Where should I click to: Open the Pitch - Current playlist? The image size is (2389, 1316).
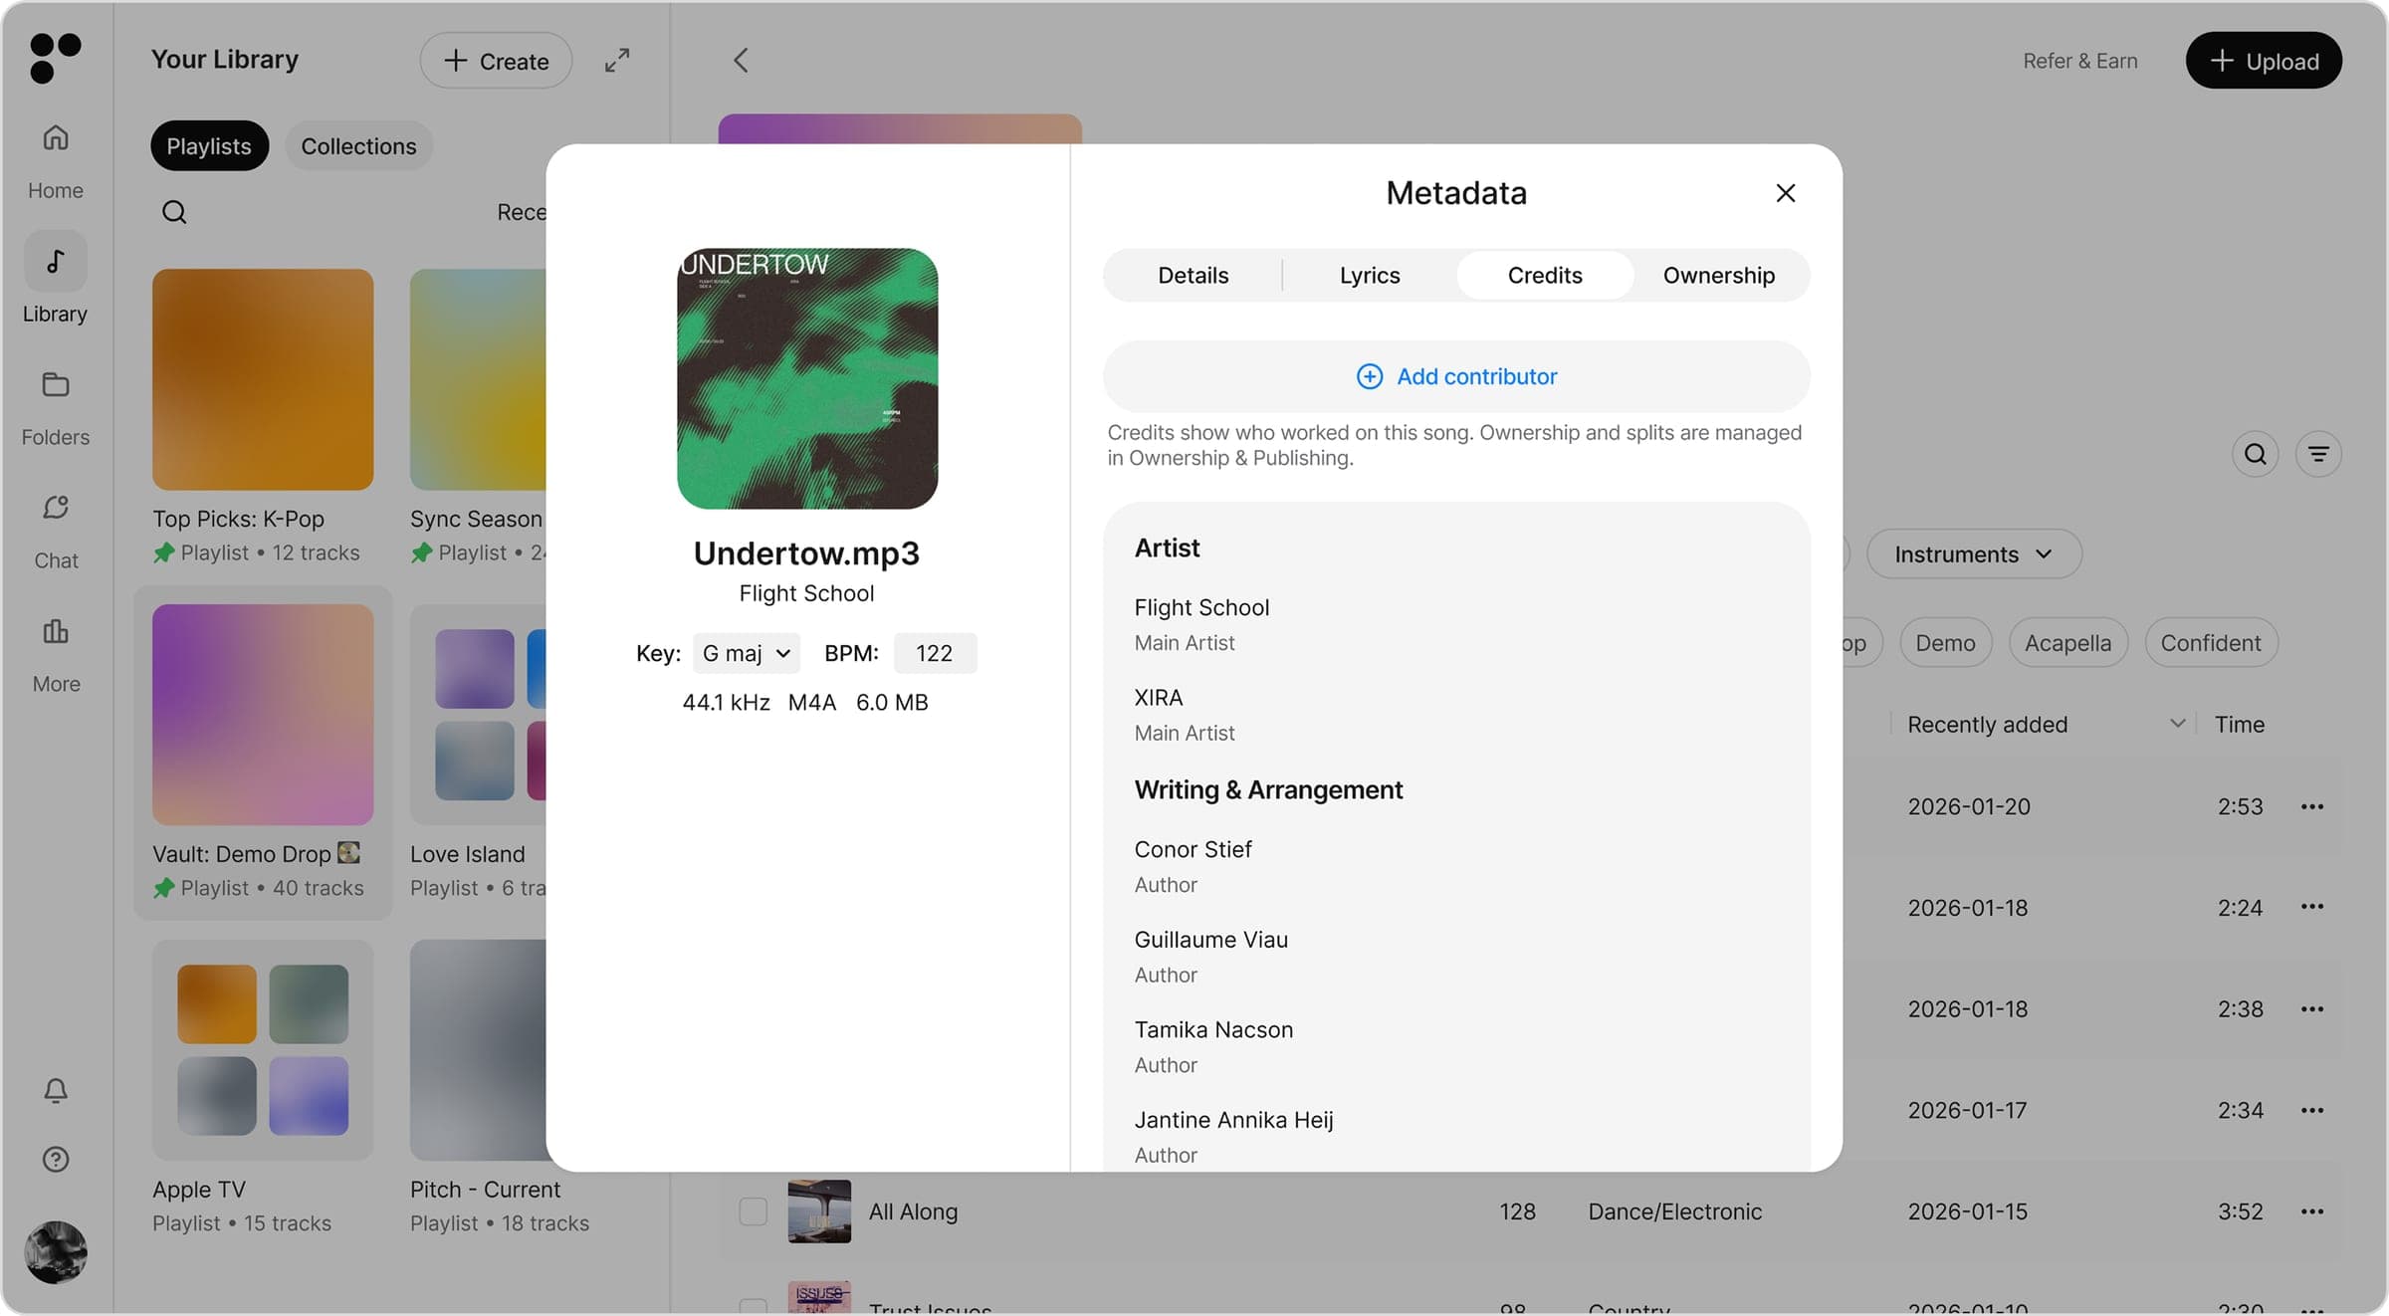pyautogui.click(x=478, y=1050)
